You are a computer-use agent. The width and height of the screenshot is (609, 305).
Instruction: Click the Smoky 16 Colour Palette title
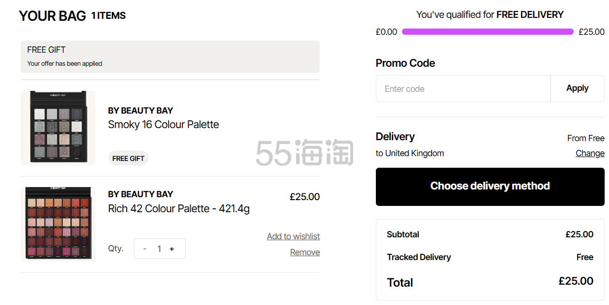pos(163,125)
